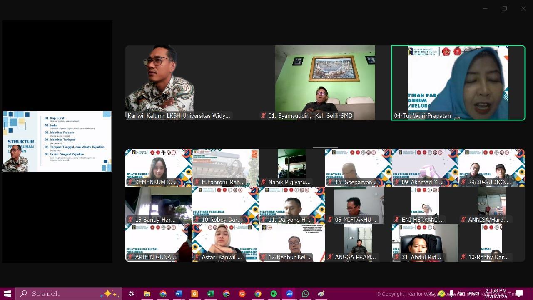Select the 09_Akhmad Y... participant tile
The image size is (533, 300).
[x=425, y=168]
